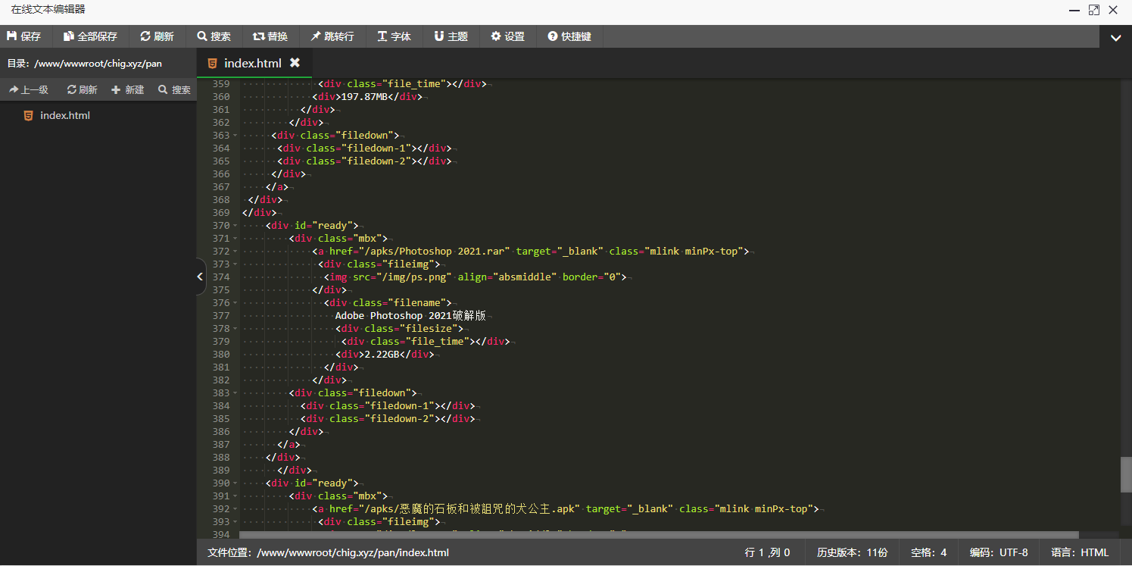Go up one directory level (上一级)

tap(28, 89)
